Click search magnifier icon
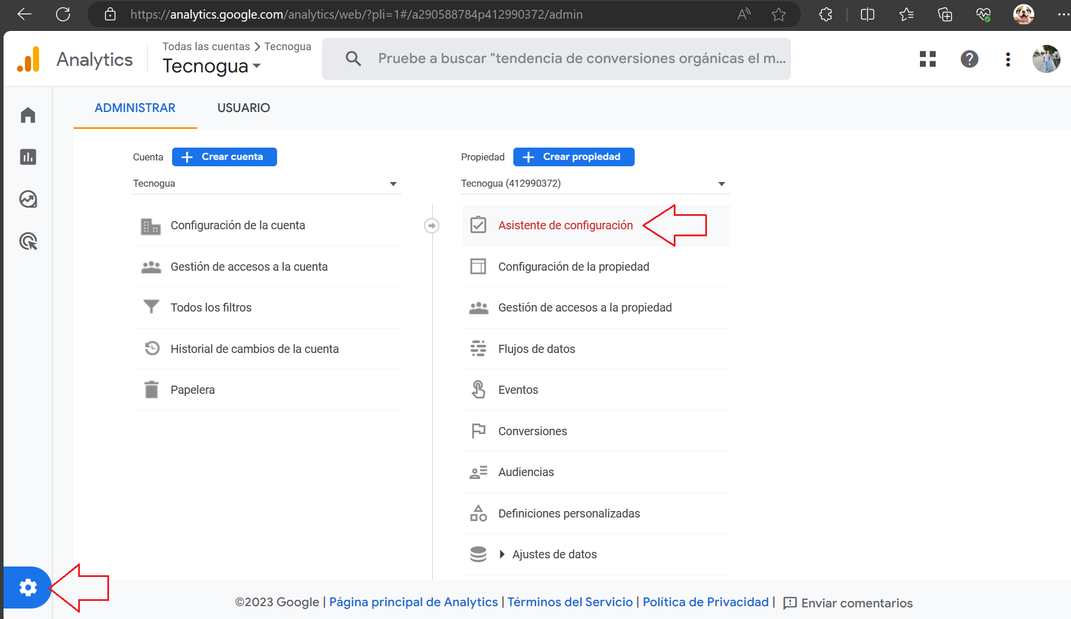The width and height of the screenshot is (1071, 619). (353, 58)
